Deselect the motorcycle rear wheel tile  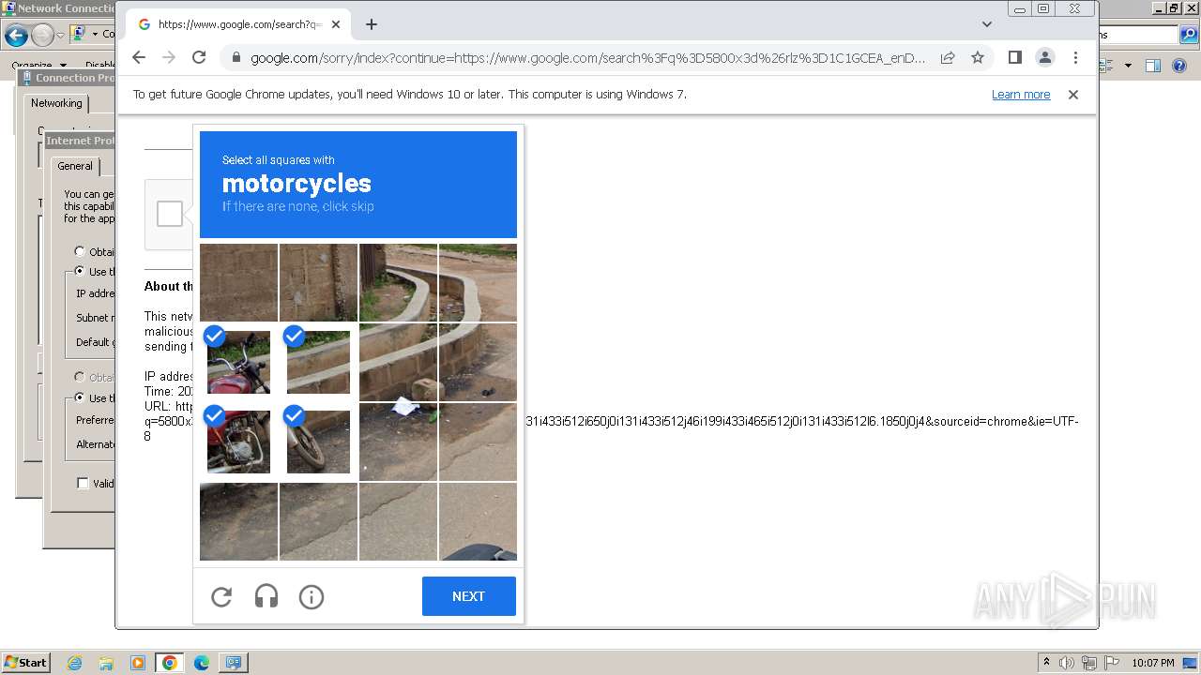(318, 442)
